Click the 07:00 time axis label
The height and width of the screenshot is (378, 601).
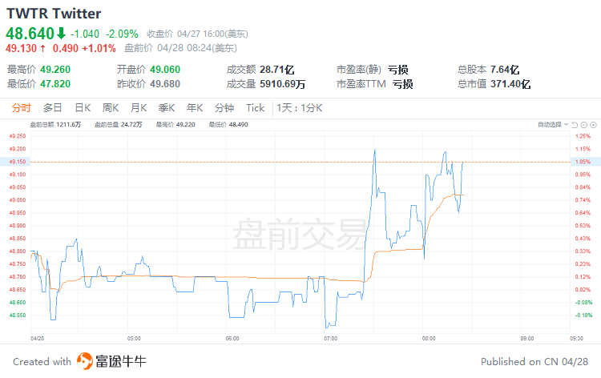point(331,338)
